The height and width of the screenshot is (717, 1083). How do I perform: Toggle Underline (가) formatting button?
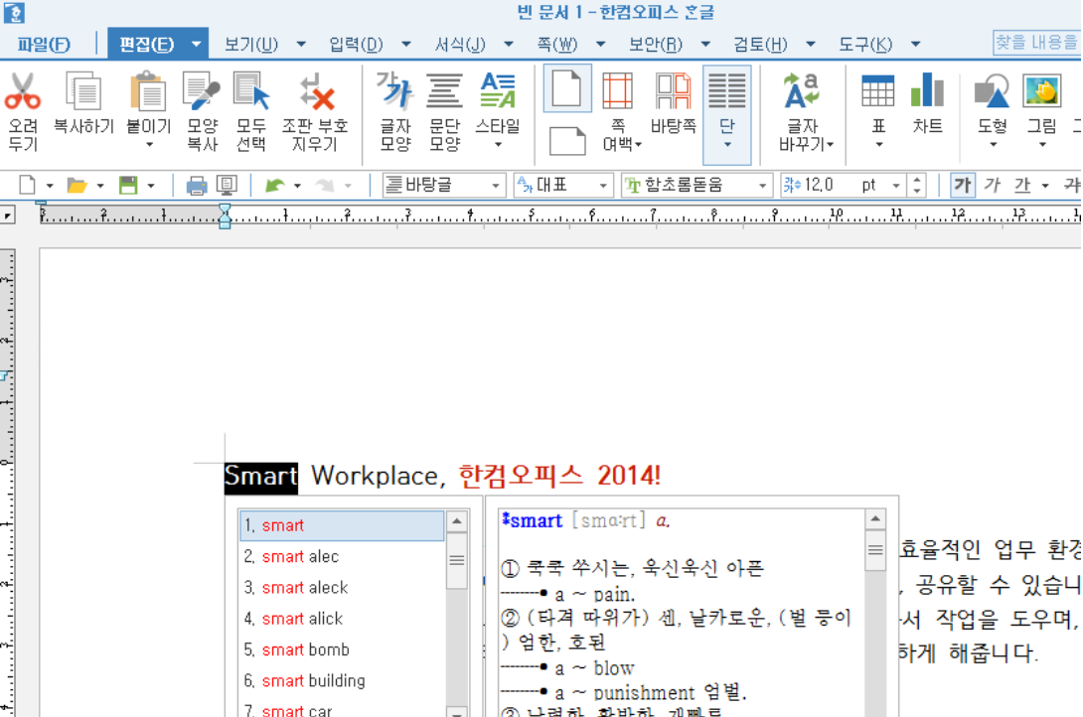(1022, 185)
